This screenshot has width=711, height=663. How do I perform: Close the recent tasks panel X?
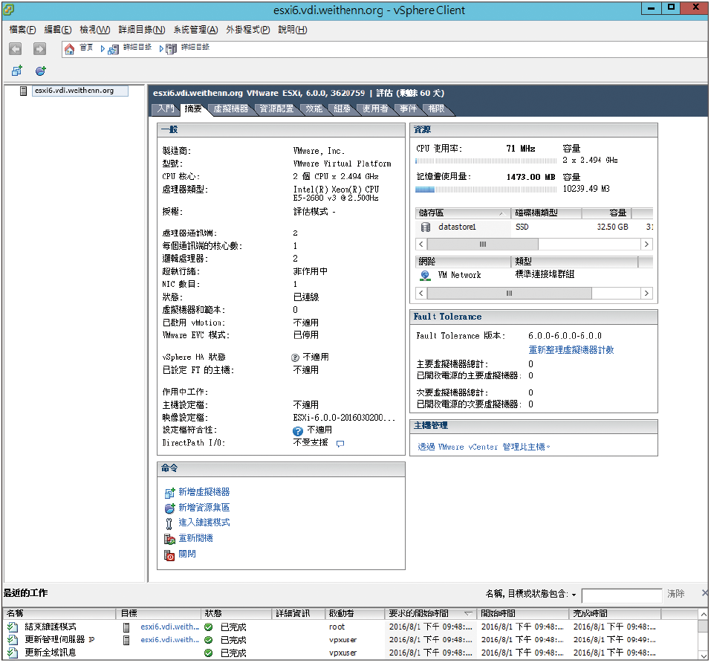pos(704,594)
